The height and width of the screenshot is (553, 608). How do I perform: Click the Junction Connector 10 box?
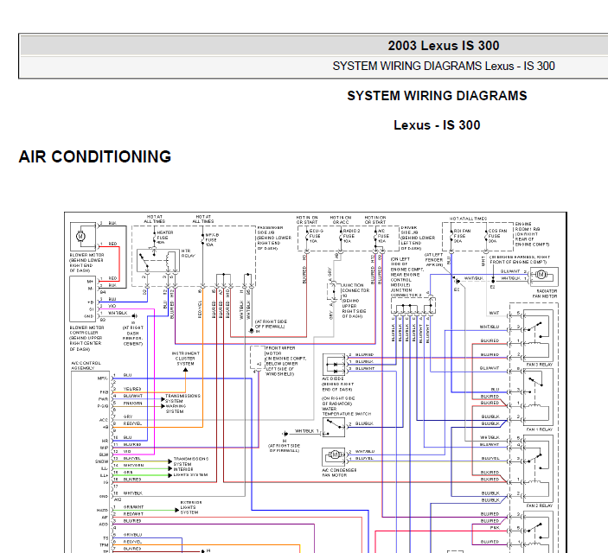click(333, 291)
